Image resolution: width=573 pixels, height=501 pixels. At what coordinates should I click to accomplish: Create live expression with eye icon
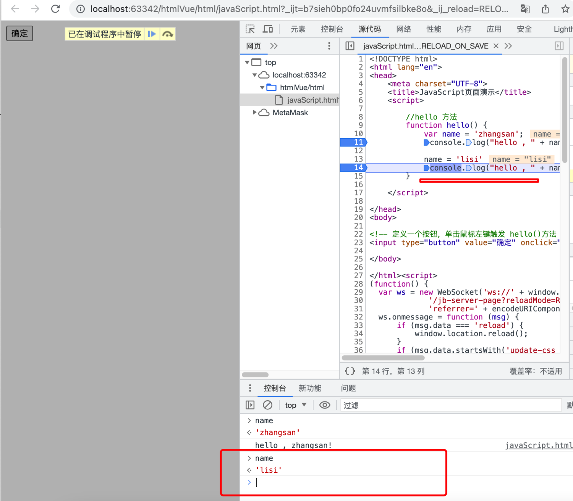(325, 405)
